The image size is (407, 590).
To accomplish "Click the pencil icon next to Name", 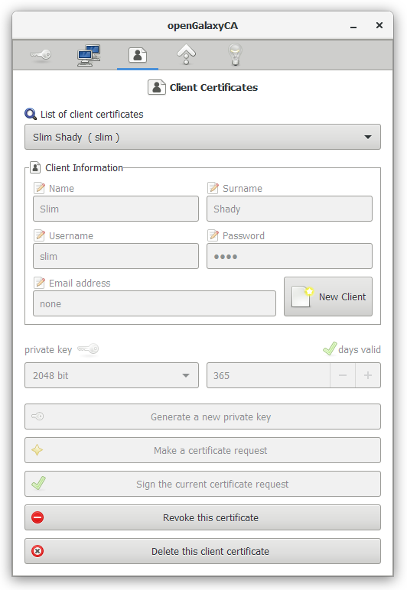I will [40, 188].
